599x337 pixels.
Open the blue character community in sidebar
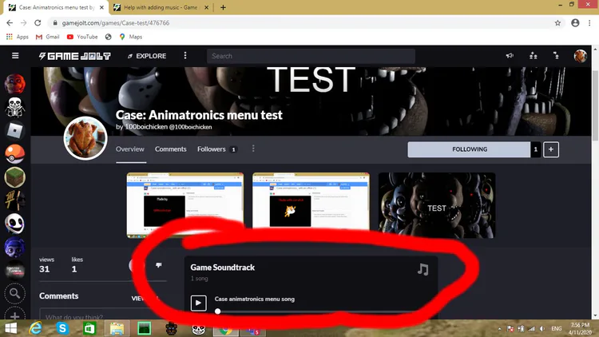[x=15, y=248]
